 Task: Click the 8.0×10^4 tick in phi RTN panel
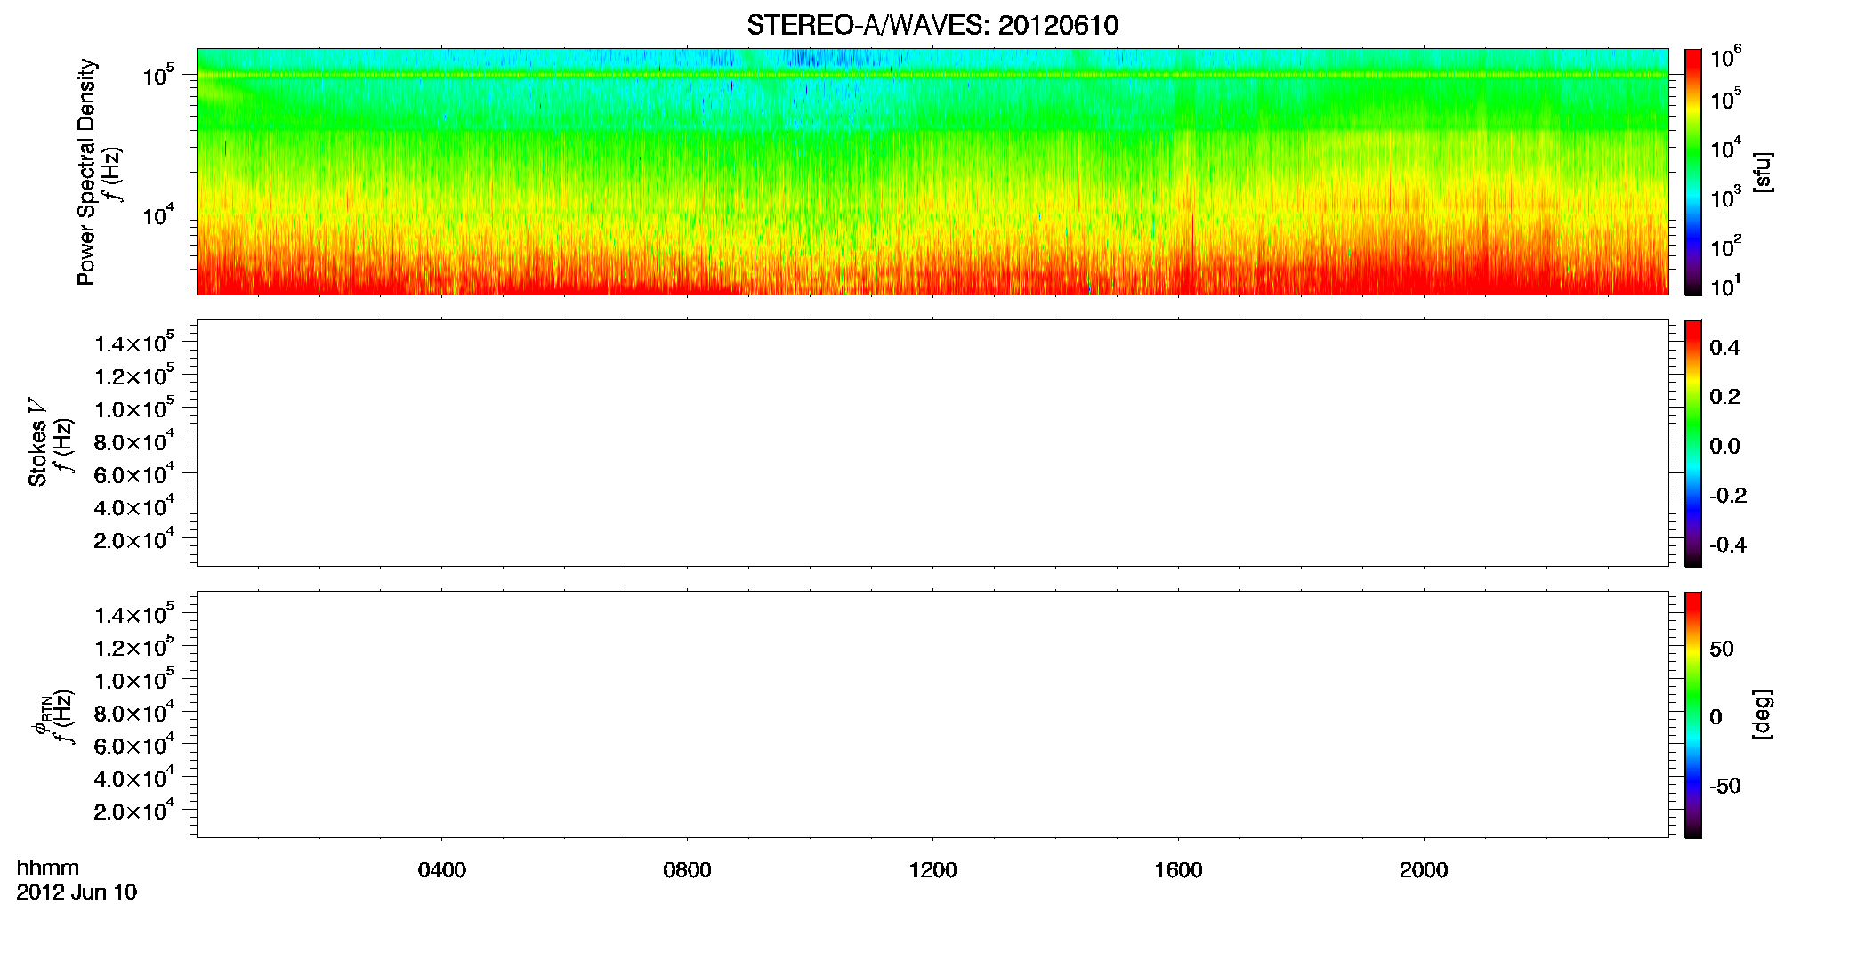[x=134, y=712]
